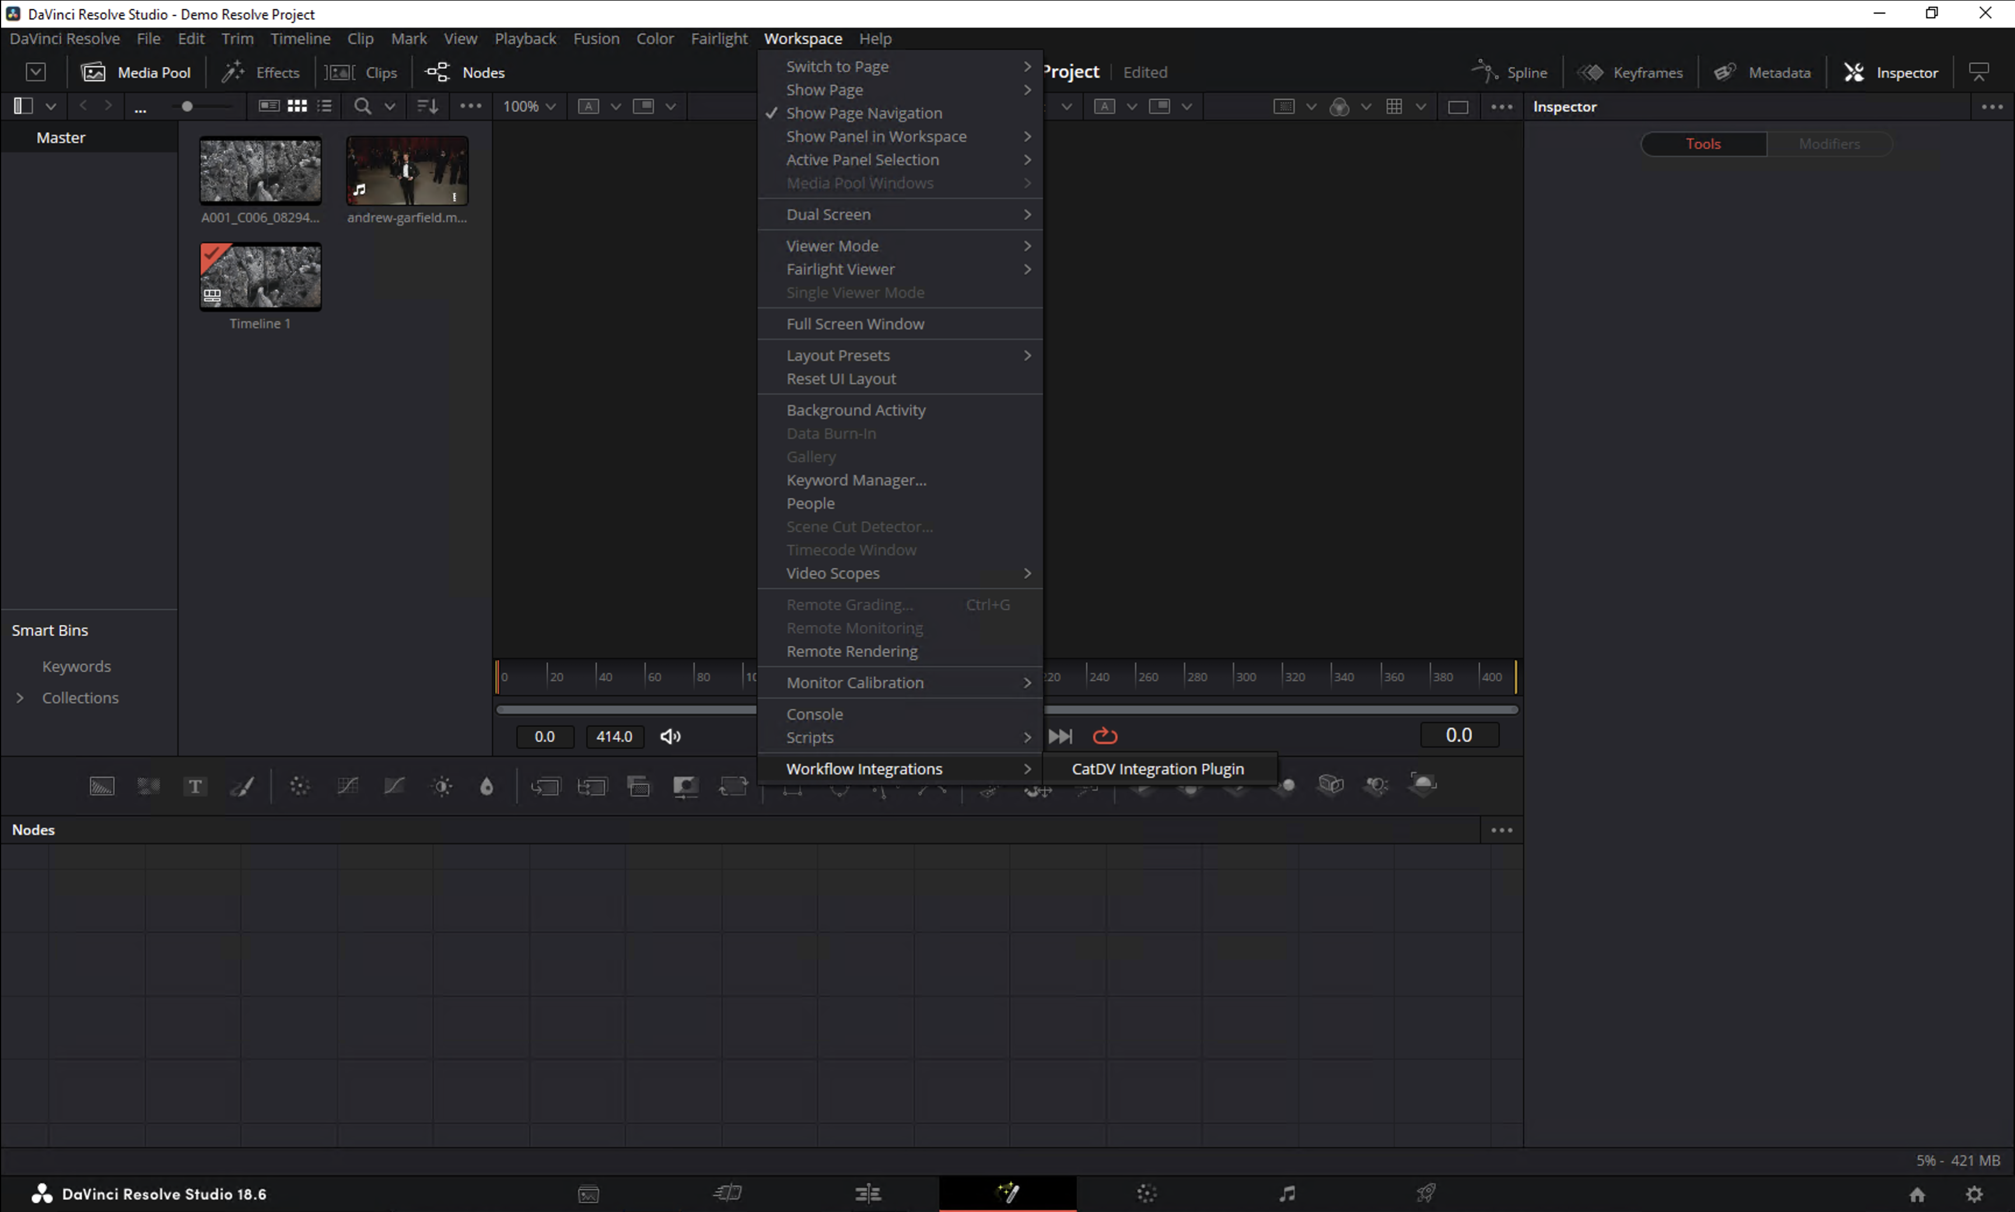The image size is (2015, 1212).
Task: Add a Matte Control tool from the toolbar
Action: [x=685, y=786]
